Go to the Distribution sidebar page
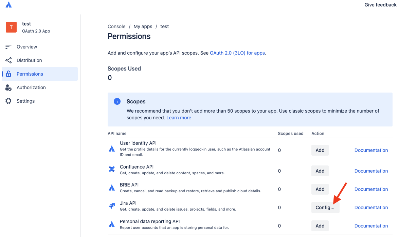 pyautogui.click(x=29, y=60)
